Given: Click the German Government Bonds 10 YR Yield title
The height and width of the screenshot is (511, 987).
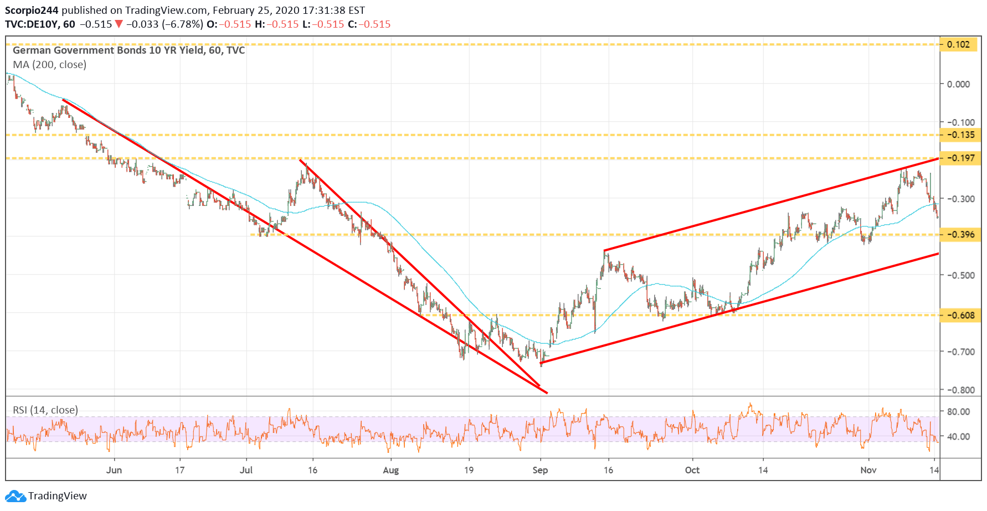Looking at the screenshot, I should [x=128, y=50].
